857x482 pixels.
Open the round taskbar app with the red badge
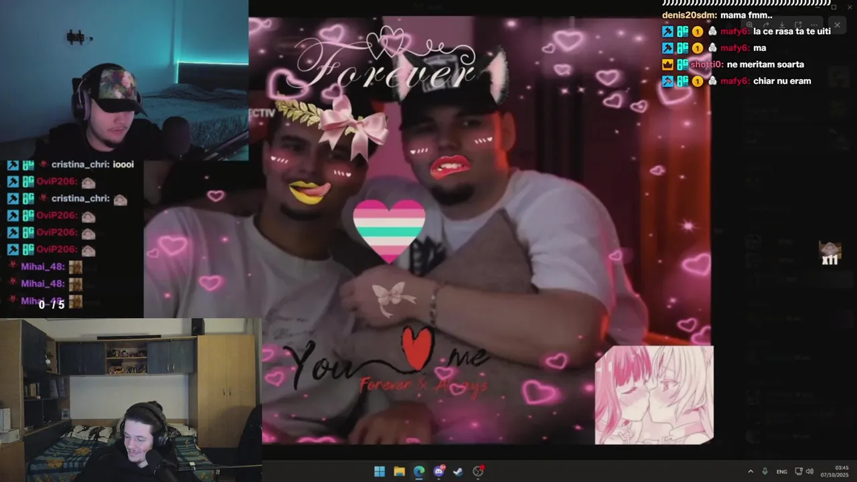click(478, 471)
